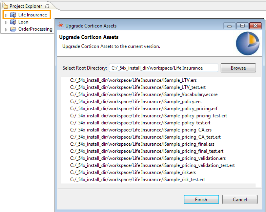The image size is (266, 212).
Task: Select the Loan project label
Action: 23,22
